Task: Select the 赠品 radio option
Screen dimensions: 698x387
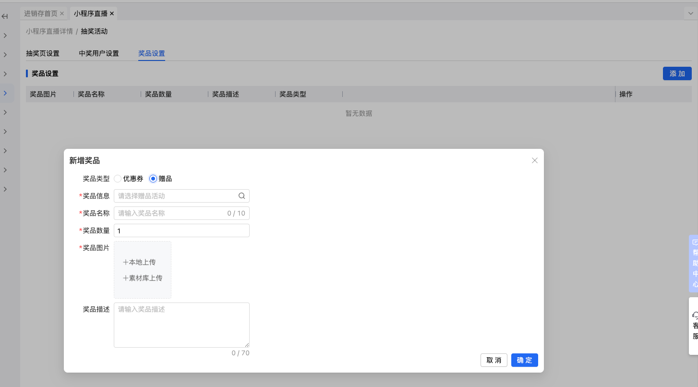Action: [x=153, y=179]
